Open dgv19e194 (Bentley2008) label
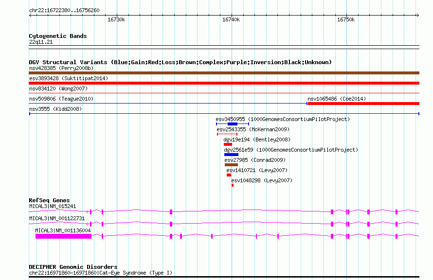 [257, 140]
